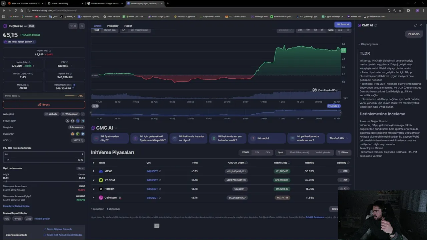Click info icon next to Hacim (24s) column header
The image size is (427, 240).
pyautogui.click(x=289, y=163)
